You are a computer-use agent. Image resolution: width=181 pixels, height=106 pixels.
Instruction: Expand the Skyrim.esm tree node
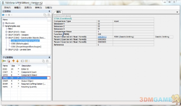[x=3, y=23]
